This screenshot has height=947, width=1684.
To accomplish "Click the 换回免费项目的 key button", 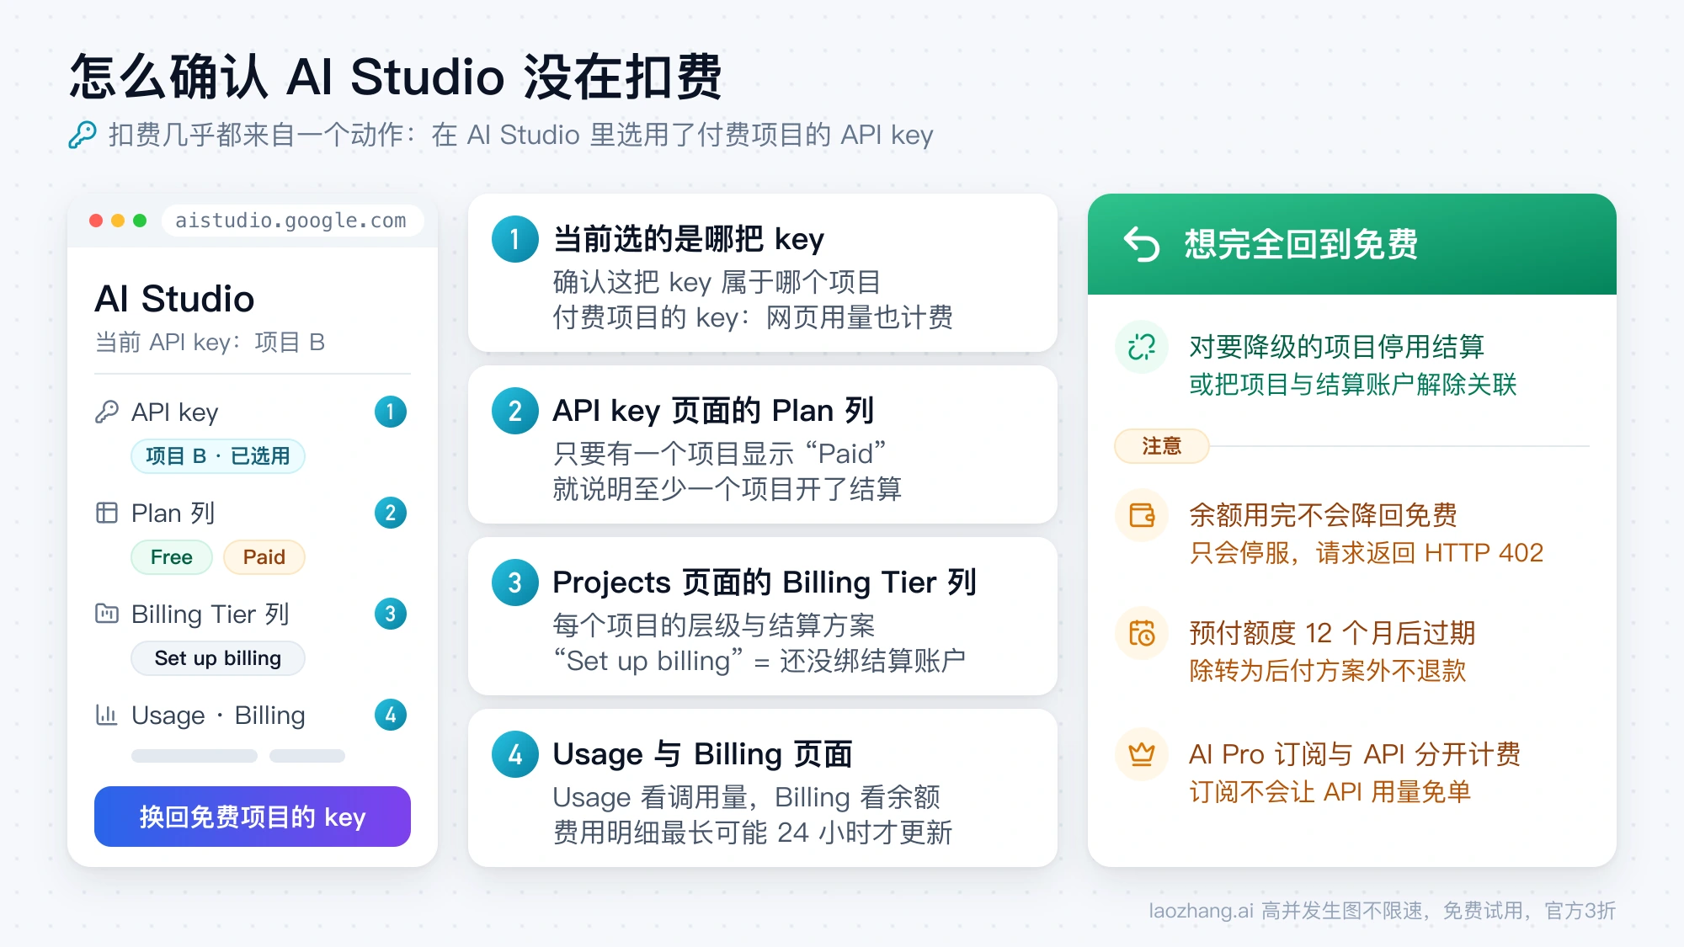I will click(253, 817).
